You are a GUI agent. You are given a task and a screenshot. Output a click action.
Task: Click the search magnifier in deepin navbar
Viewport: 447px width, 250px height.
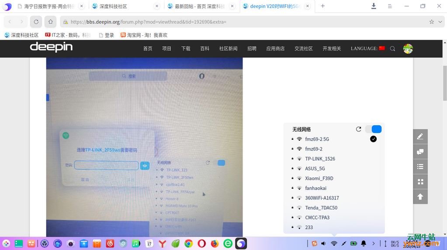[x=392, y=49]
